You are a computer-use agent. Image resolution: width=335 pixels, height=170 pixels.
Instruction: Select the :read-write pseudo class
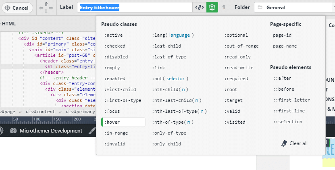tap(239, 68)
